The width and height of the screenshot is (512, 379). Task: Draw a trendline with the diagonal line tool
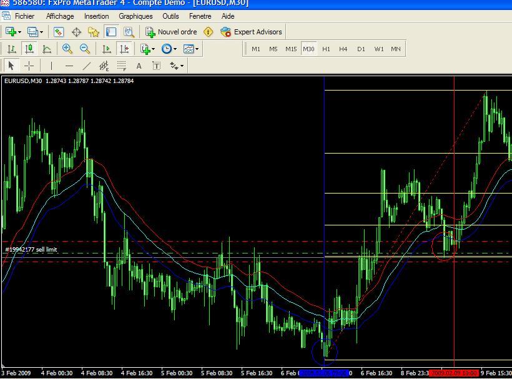click(x=86, y=66)
